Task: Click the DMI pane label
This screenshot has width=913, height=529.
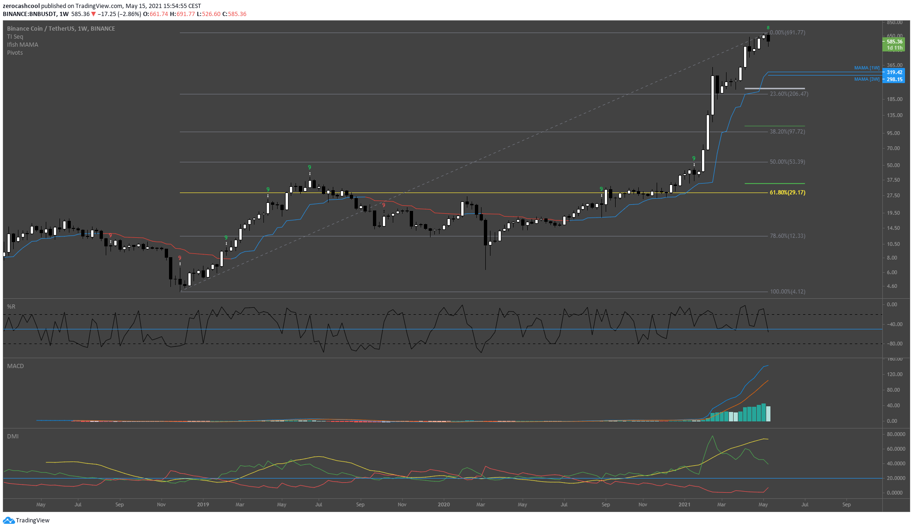Action: click(x=13, y=437)
